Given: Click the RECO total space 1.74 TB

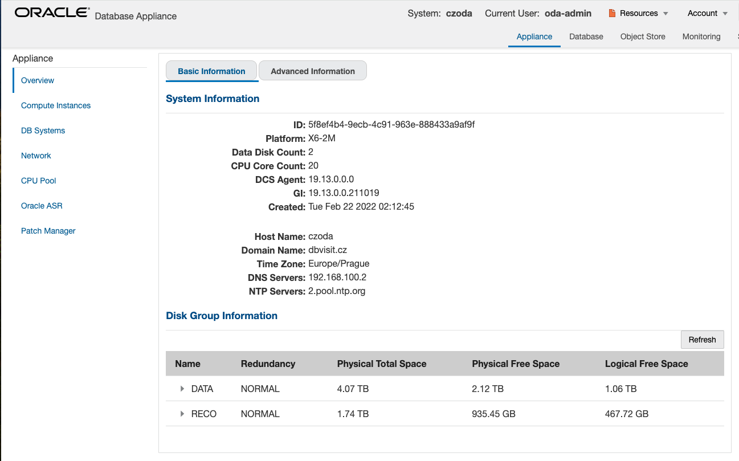Looking at the screenshot, I should (353, 414).
